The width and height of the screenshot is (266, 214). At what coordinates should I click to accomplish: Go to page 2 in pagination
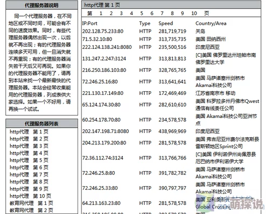tap(111, 13)
